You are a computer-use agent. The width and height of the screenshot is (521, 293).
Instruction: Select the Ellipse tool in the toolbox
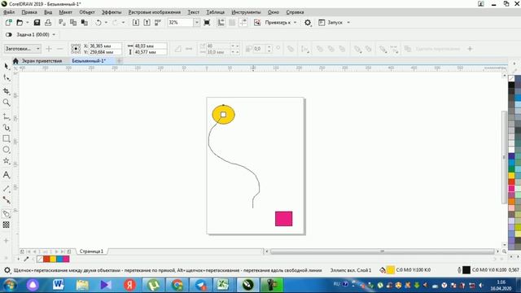point(7,150)
